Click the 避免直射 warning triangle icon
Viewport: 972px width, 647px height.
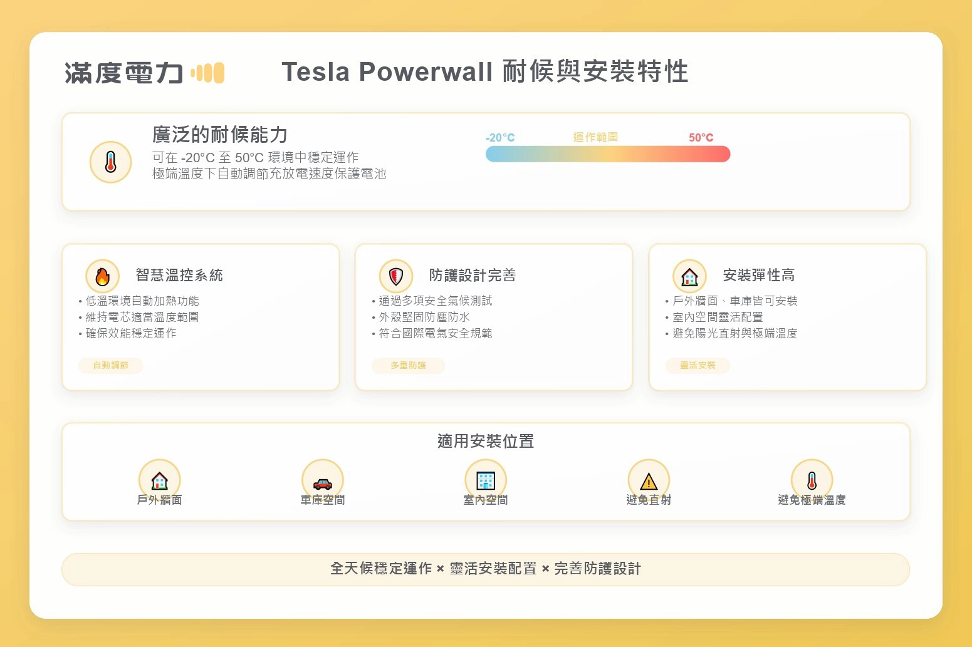649,481
